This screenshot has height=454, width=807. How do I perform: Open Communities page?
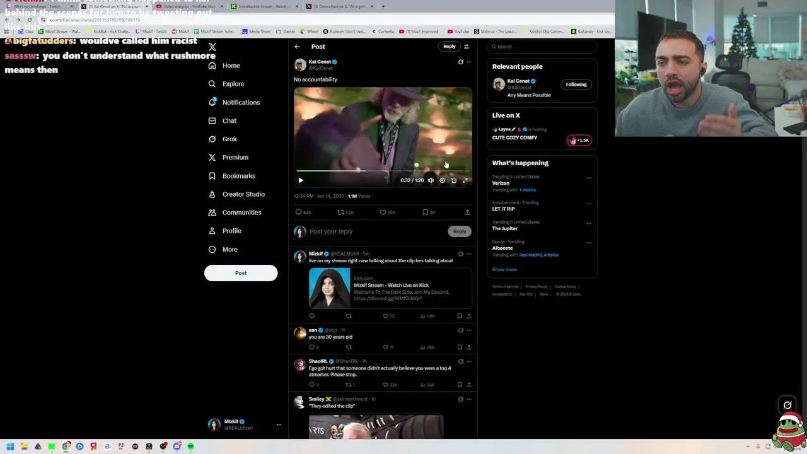pyautogui.click(x=235, y=212)
